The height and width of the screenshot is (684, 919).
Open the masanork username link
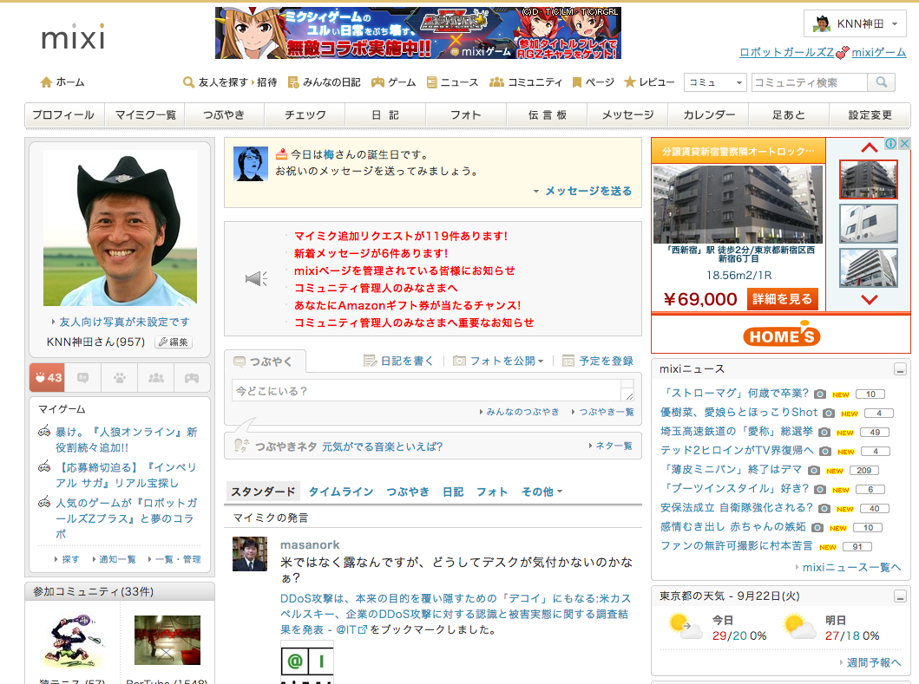pyautogui.click(x=310, y=544)
